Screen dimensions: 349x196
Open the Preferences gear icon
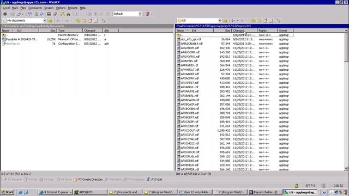(x=5, y=14)
